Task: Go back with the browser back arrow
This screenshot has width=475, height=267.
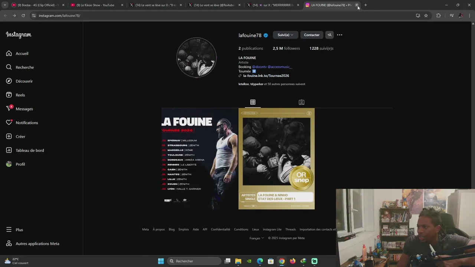Action: 5,16
